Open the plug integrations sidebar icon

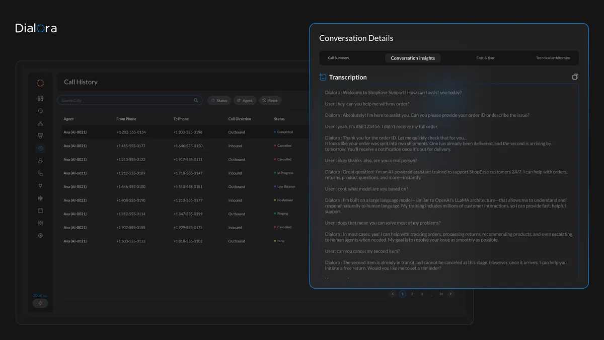(x=40, y=185)
